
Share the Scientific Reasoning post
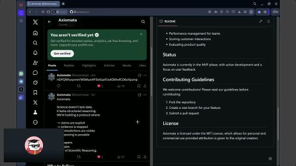[x=145, y=157]
